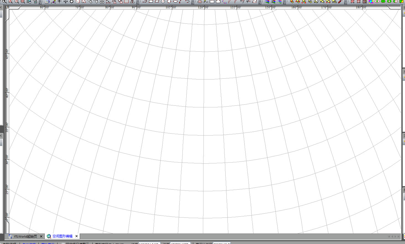Click the multicolor region fill icon

(x=371, y=1)
